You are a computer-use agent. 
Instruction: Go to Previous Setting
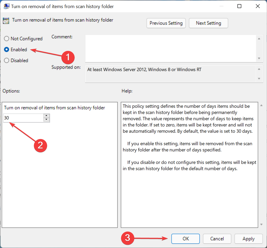coord(166,23)
